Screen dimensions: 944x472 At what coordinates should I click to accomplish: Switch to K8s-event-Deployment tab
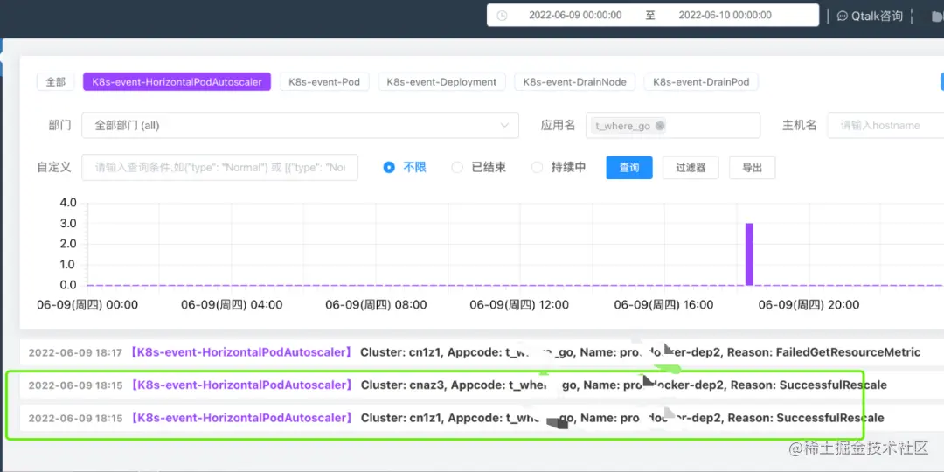pyautogui.click(x=442, y=82)
